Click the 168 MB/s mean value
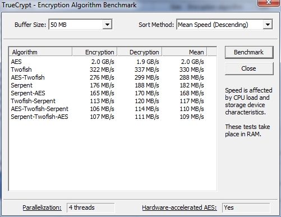This screenshot has width=281, height=217. (192, 93)
